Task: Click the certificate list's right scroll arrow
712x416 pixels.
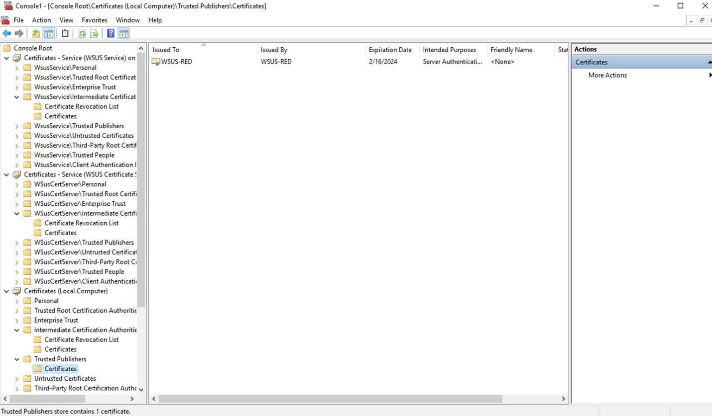Action: point(563,399)
